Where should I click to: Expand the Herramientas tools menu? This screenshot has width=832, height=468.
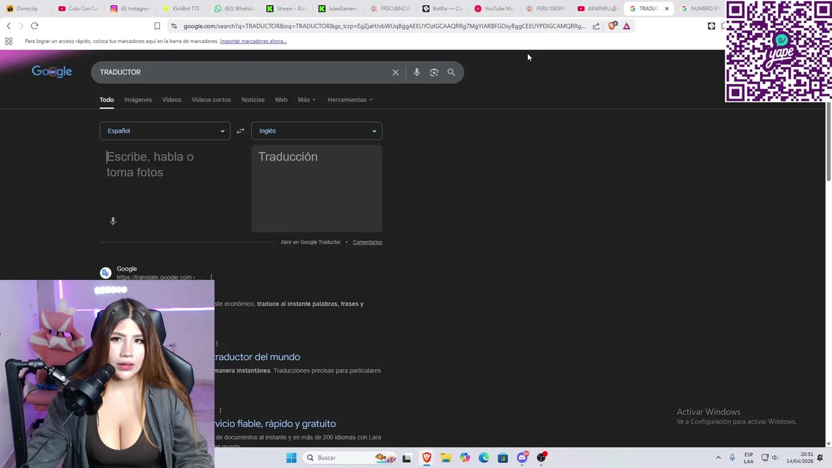click(x=350, y=99)
